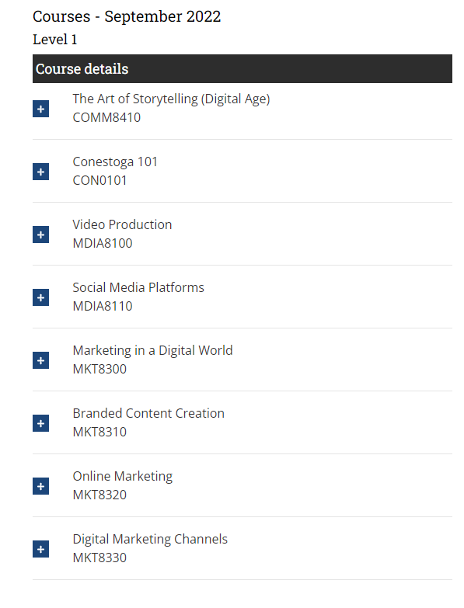Expand Online Marketing plus icon
Screen dimensions: 464x608
(x=40, y=486)
